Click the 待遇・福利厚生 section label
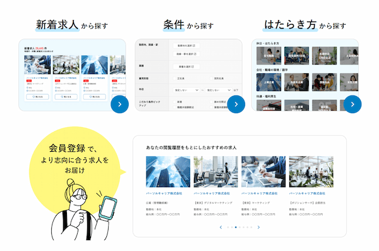 [266, 96]
